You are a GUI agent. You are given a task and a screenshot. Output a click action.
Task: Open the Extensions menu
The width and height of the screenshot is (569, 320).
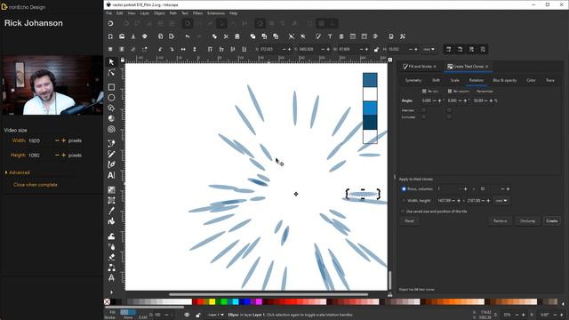click(216, 13)
